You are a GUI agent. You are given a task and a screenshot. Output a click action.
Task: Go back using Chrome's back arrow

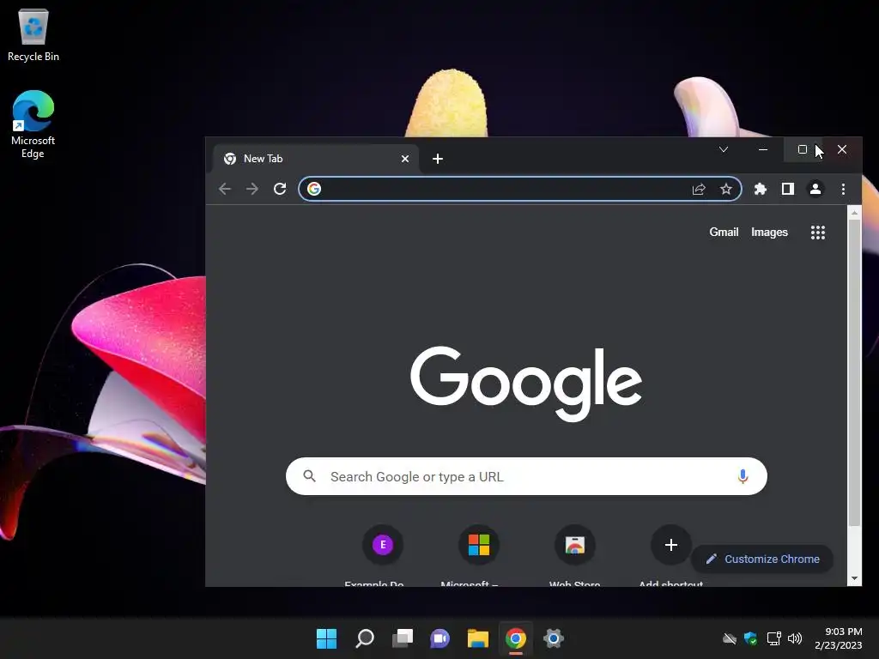click(225, 189)
